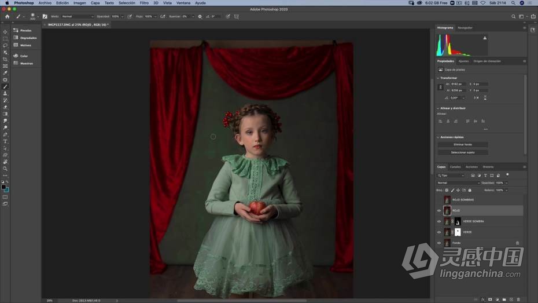Image resolution: width=538 pixels, height=303 pixels.
Task: Delete layer trash icon
Action: tap(518, 300)
